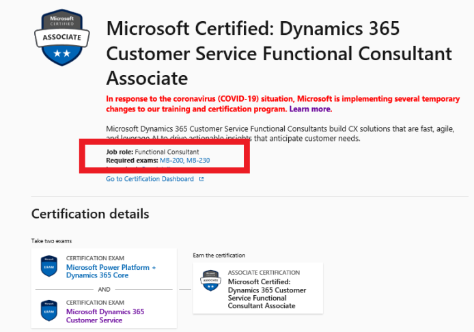Select the page title Microsoft Certified: Dynamics 365
This screenshot has width=474, height=332.
279,53
